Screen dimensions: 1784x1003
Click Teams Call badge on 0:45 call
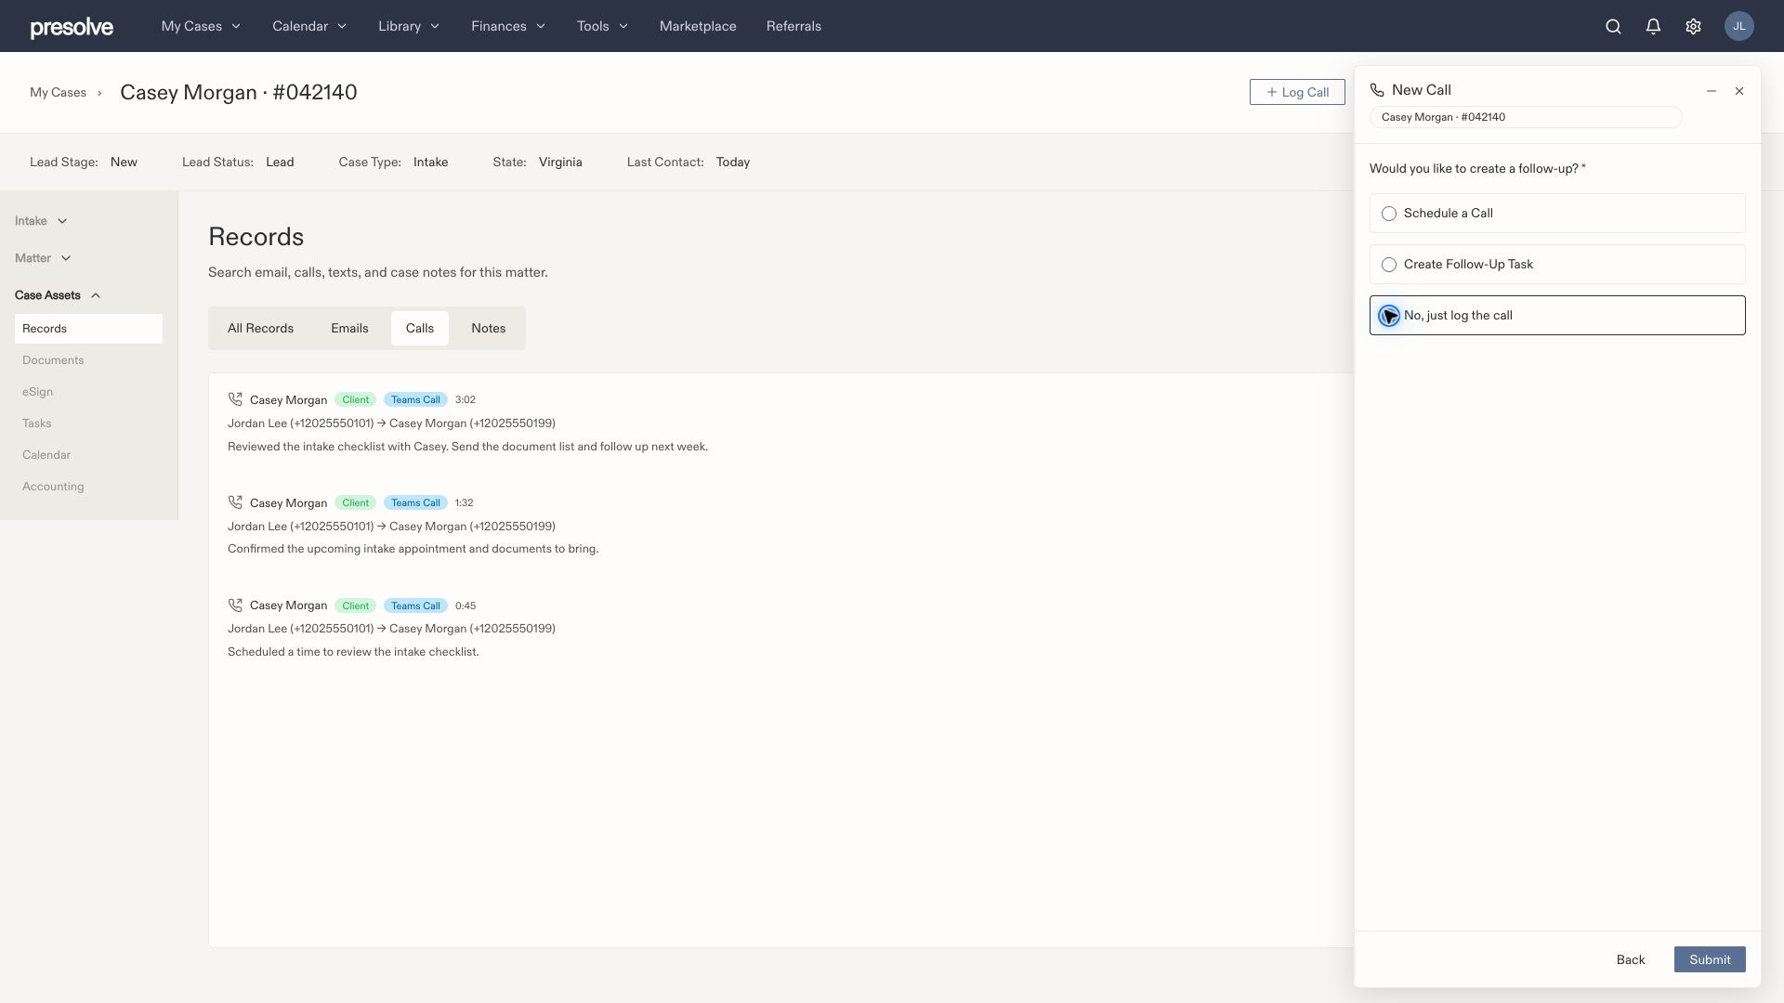click(x=415, y=606)
